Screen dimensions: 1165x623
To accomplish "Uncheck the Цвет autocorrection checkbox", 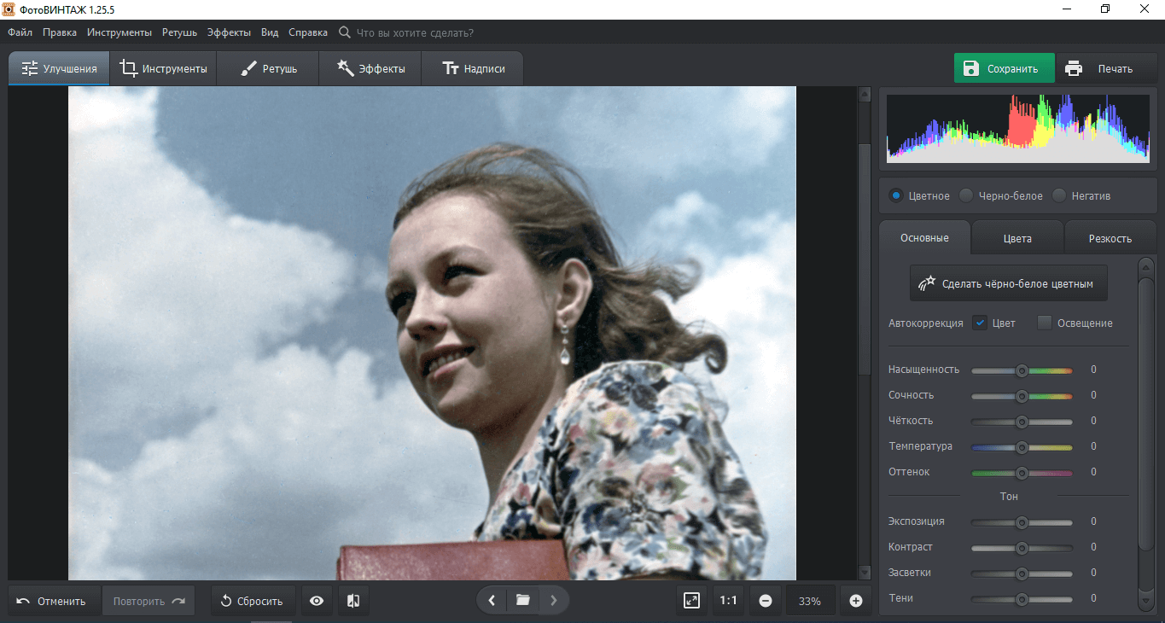I will tap(980, 323).
